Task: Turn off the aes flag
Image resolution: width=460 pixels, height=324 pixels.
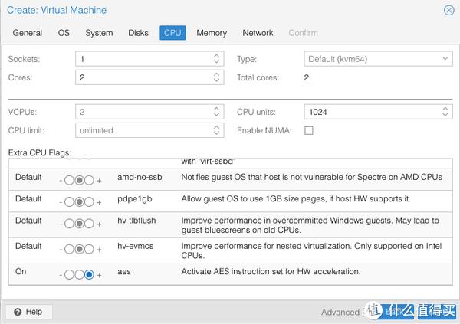Action: coord(69,275)
